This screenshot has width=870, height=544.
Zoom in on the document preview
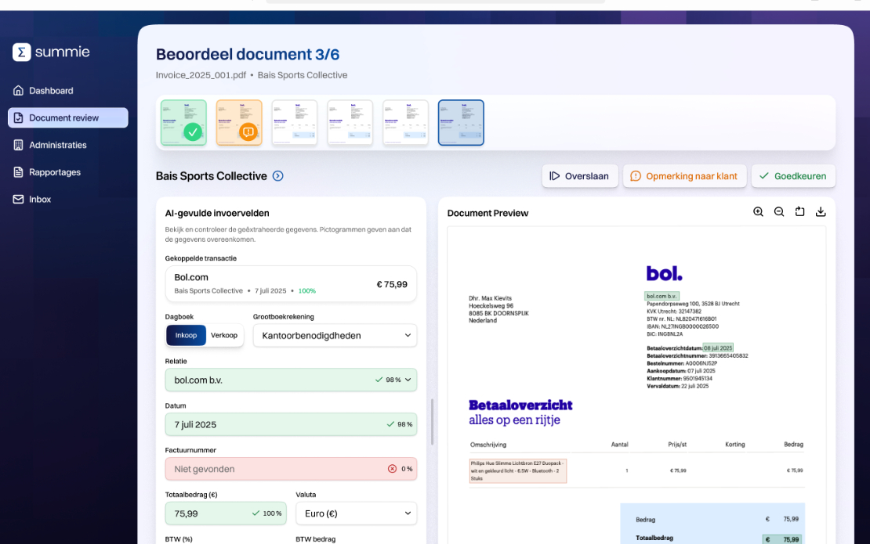(758, 212)
